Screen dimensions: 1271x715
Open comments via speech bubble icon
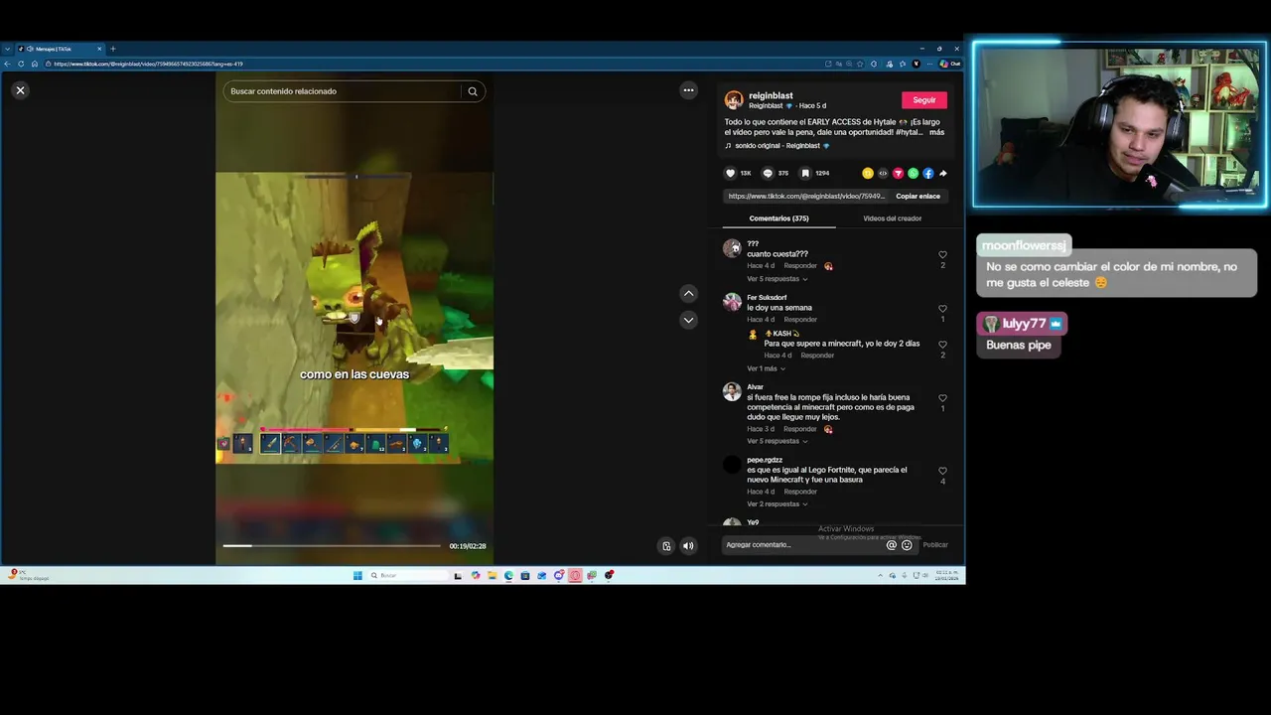tap(768, 173)
